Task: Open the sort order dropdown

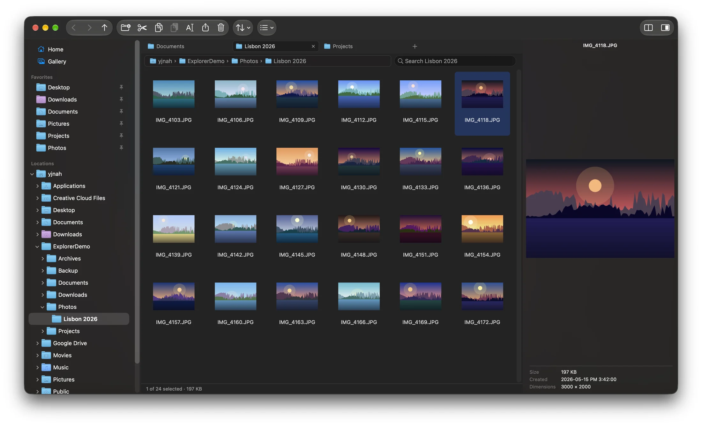Action: pos(243,28)
